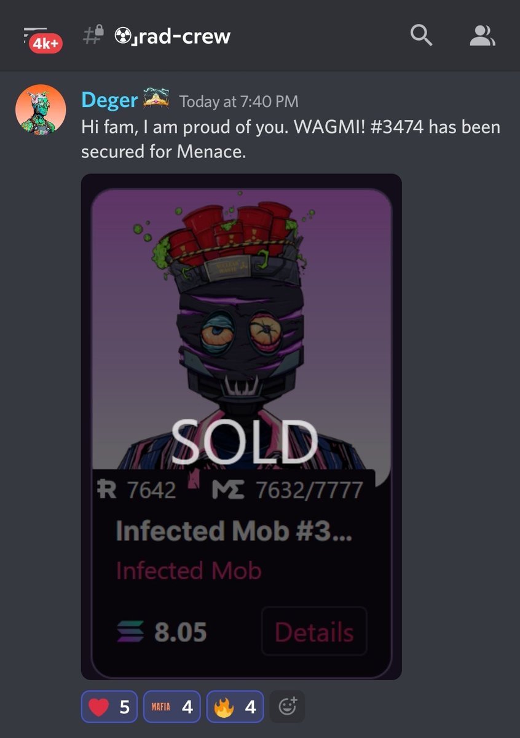The image size is (520, 738).
Task: Open the pink Infected Mob collection link
Action: pos(189,570)
